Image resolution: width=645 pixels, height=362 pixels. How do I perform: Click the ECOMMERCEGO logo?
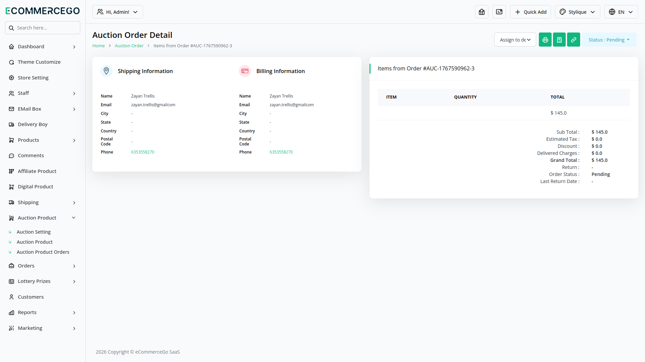pos(43,11)
